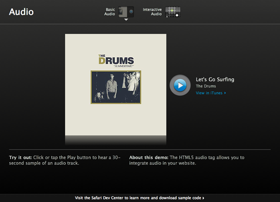Click the green dot in Interactive Audio icon
Screen dimensions: 280x202
click(172, 10)
